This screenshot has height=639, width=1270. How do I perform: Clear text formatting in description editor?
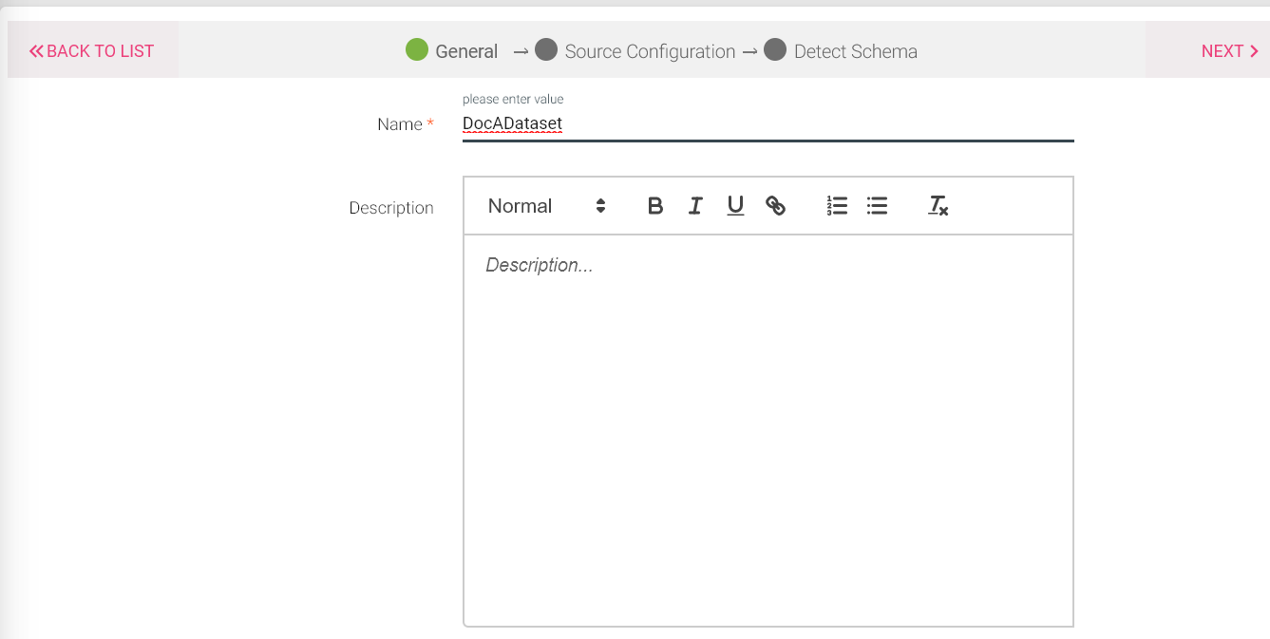tap(938, 206)
